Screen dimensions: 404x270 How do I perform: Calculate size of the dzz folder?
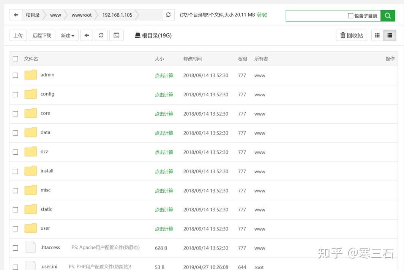164,152
